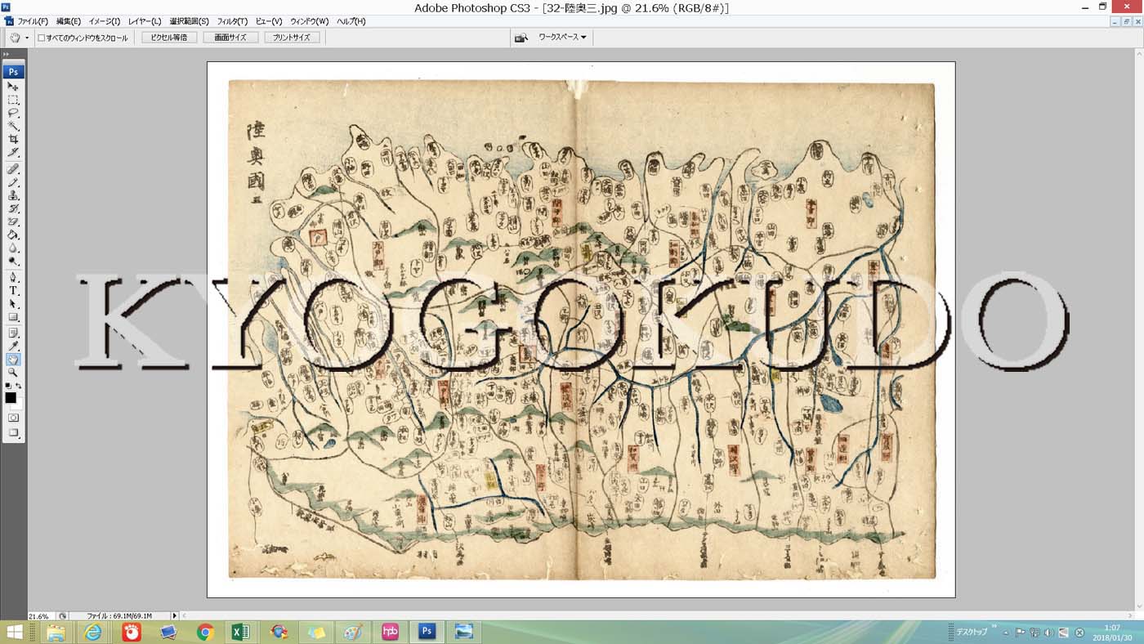Screen dimensions: 1144x644
Task: Open Go to Bridge icon
Action: [x=521, y=38]
